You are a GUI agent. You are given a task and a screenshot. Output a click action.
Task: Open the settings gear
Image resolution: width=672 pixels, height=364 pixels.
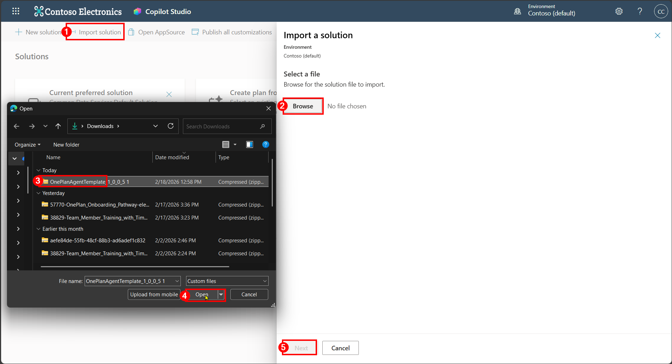pyautogui.click(x=619, y=11)
